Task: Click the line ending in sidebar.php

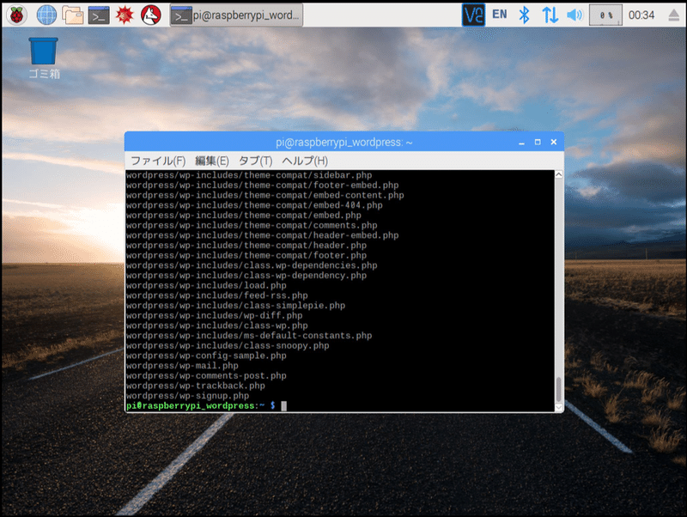Action: tap(249, 175)
